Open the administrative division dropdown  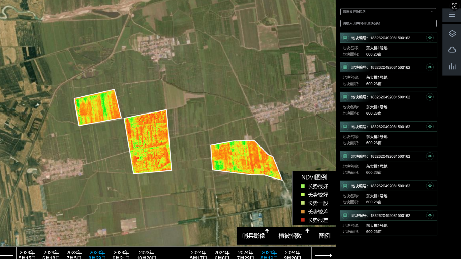tap(388, 12)
